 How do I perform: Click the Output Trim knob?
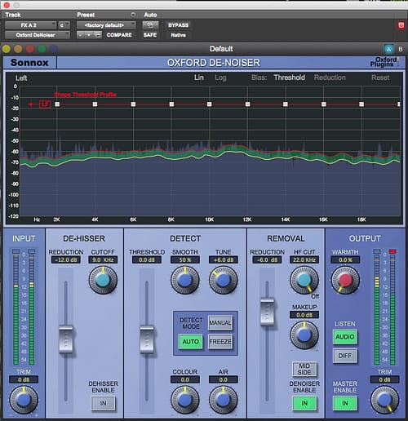384,400
